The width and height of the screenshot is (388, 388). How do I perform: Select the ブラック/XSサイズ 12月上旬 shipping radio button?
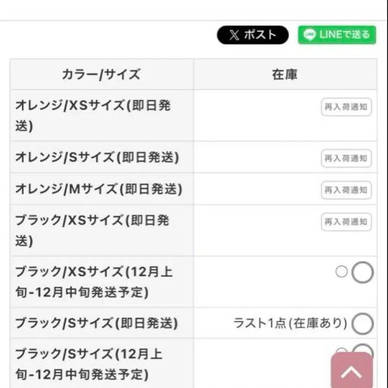[x=362, y=272]
